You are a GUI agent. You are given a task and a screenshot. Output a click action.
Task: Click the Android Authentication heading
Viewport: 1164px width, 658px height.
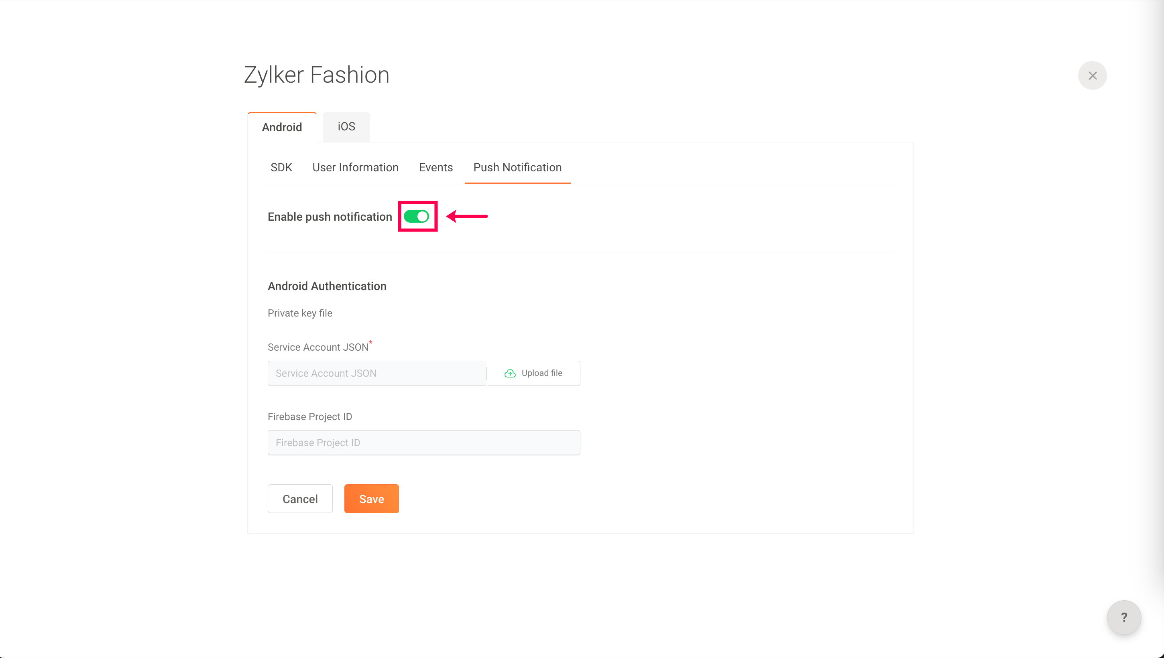coord(327,286)
